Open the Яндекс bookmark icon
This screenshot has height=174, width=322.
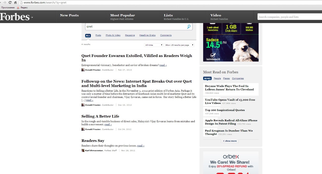[x=18, y=8]
